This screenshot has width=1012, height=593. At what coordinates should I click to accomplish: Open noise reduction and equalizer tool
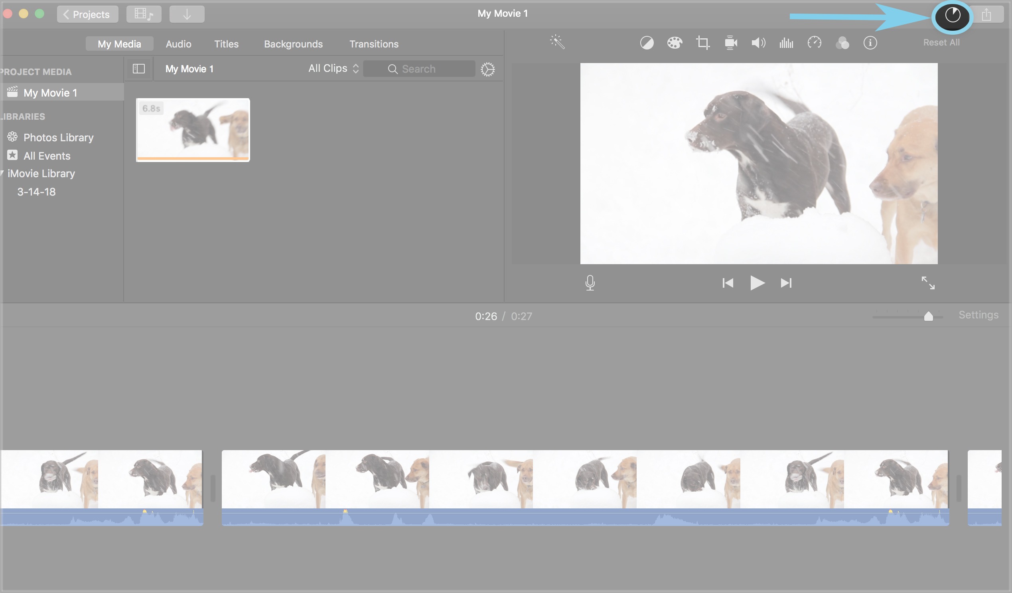pos(786,43)
